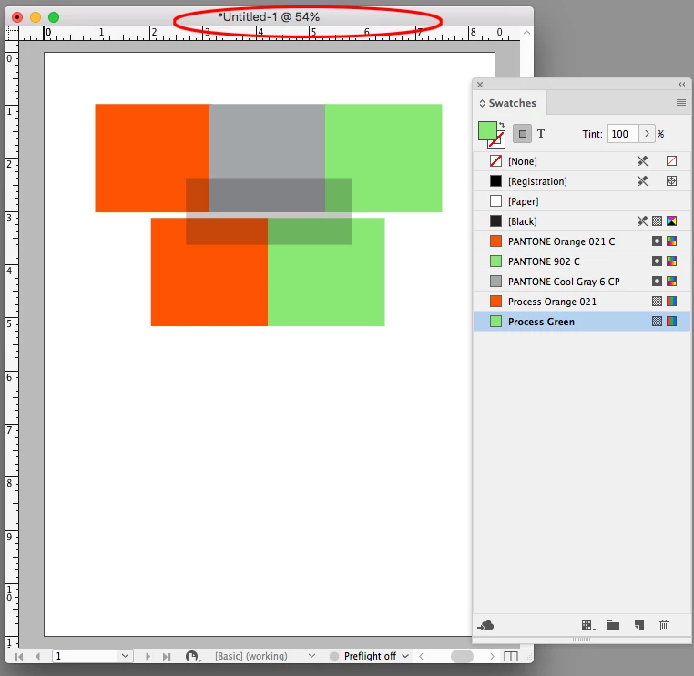Click the vertical scroll up arrow

(x=526, y=32)
